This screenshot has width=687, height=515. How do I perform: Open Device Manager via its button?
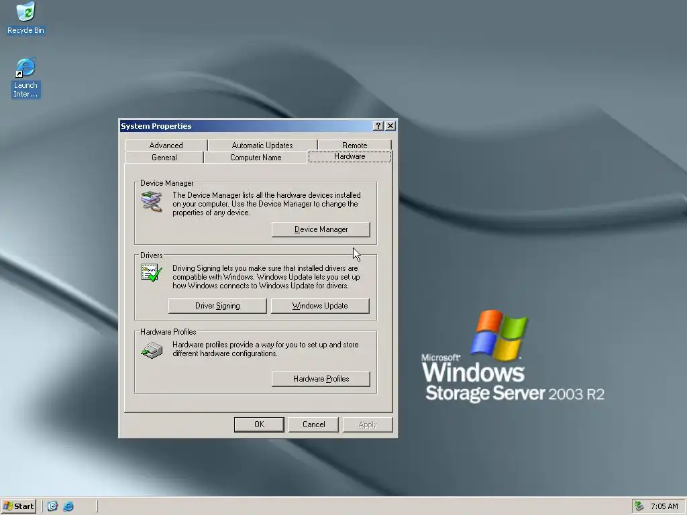(x=321, y=229)
